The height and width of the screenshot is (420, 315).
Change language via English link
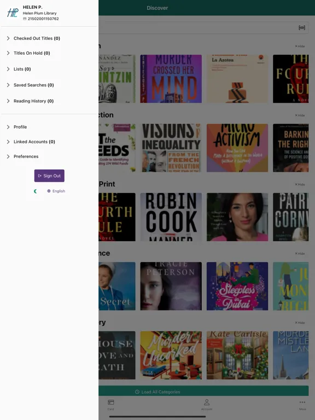tap(59, 191)
